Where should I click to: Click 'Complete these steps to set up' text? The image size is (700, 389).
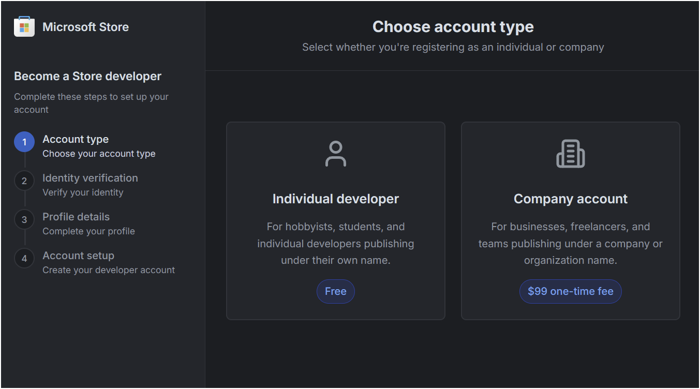tap(91, 103)
